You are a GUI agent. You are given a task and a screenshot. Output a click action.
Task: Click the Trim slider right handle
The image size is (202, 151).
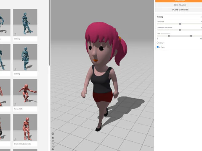pyautogui.click(x=191, y=36)
